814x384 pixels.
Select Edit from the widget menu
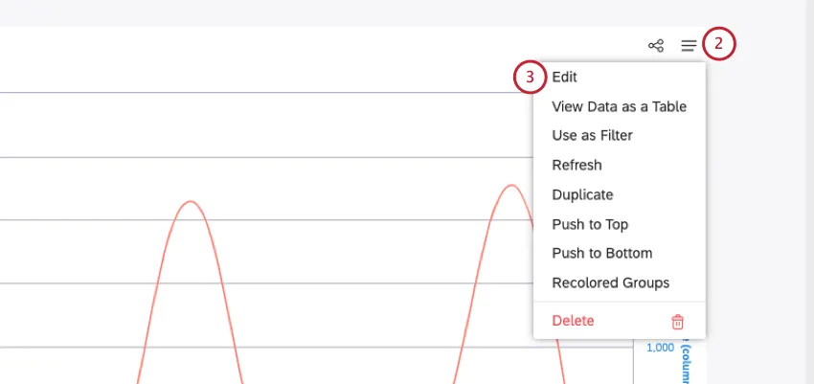[565, 78]
